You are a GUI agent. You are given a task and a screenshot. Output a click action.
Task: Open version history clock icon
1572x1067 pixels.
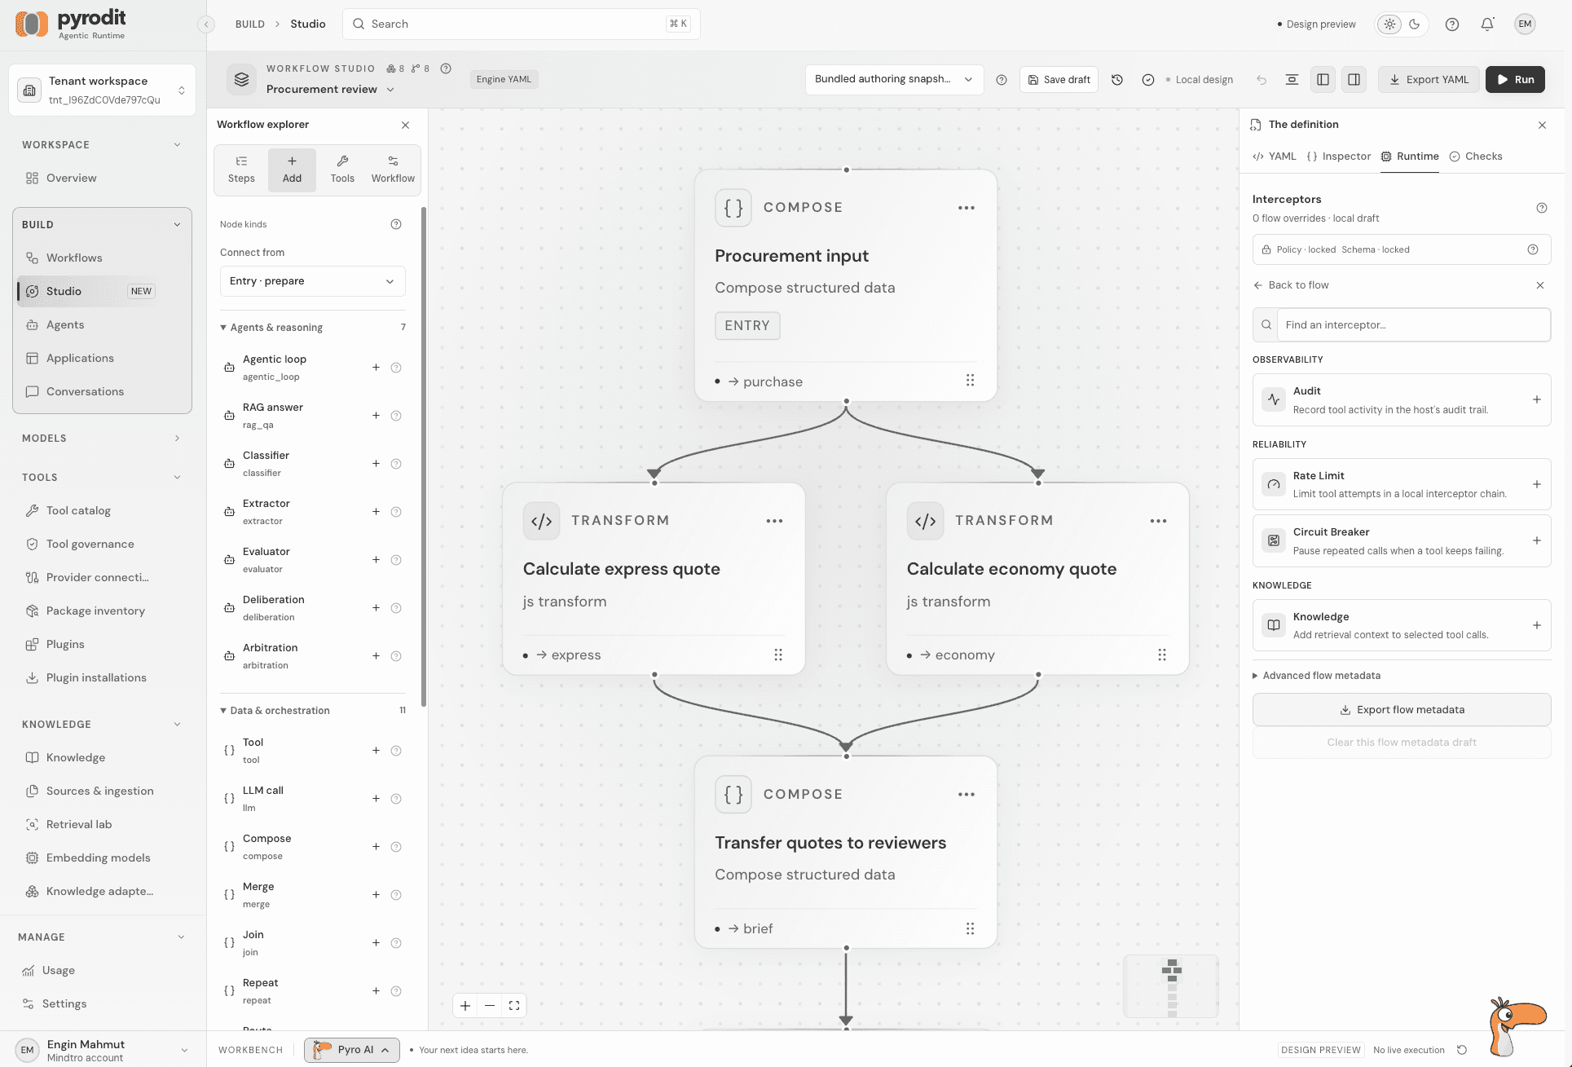[x=1117, y=80]
